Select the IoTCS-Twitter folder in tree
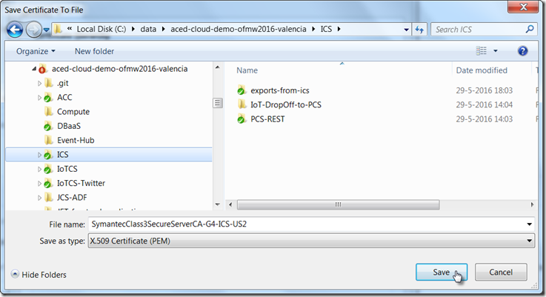Image resolution: width=546 pixels, height=297 pixels. point(81,183)
